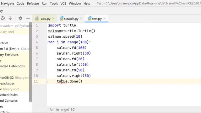Screen dimensions: 201x113
Task: Click line number 4 in the gutter
Action: (x=37, y=42)
